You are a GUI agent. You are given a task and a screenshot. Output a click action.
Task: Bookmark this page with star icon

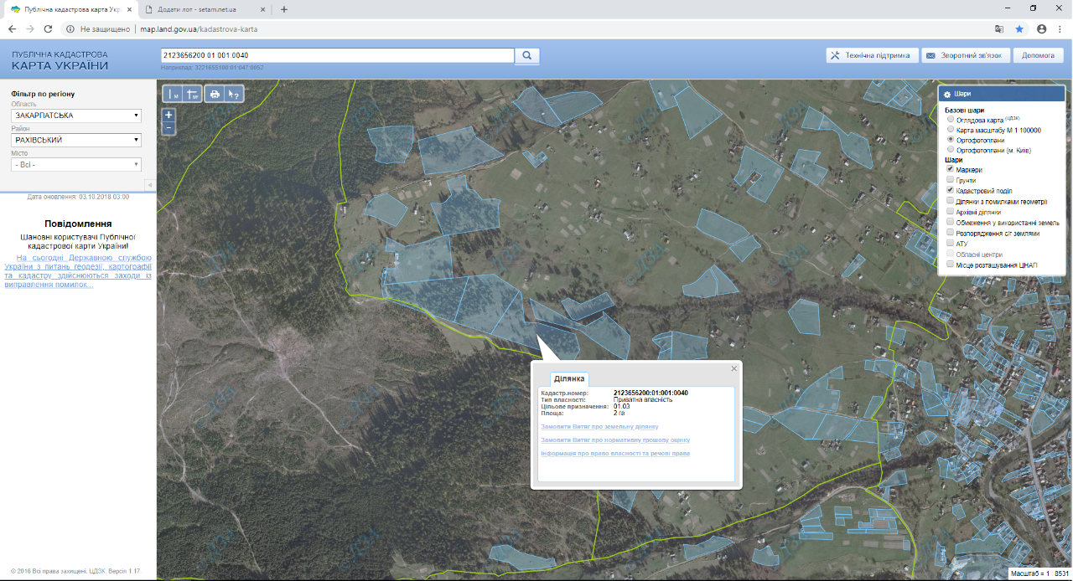1019,28
